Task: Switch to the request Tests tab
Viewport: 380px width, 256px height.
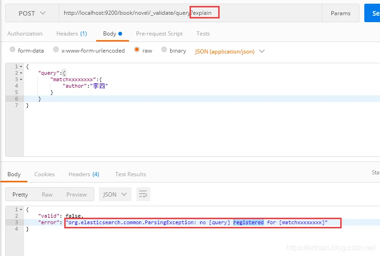Action: [203, 34]
